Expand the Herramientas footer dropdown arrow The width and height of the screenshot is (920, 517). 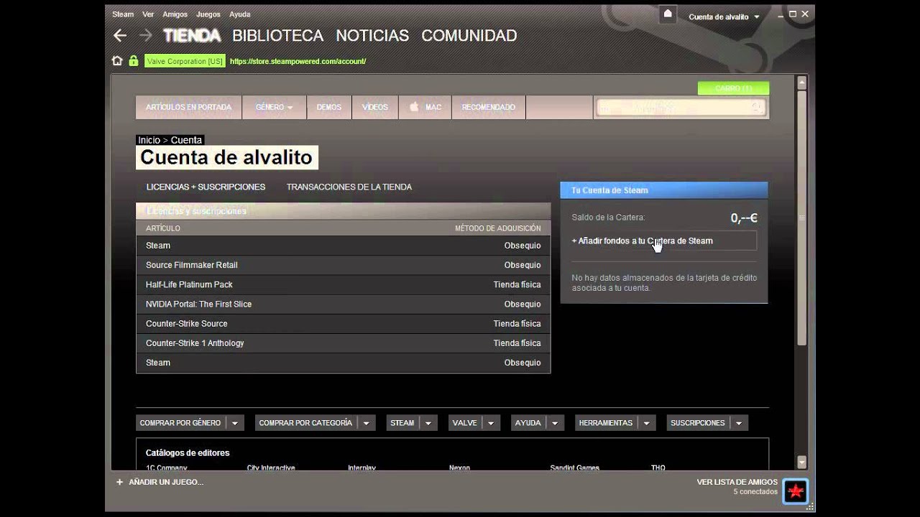[x=647, y=423]
